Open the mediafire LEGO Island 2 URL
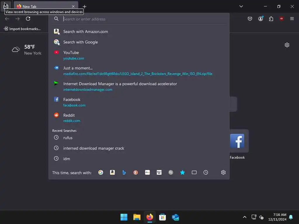The image size is (299, 224). pyautogui.click(x=138, y=74)
